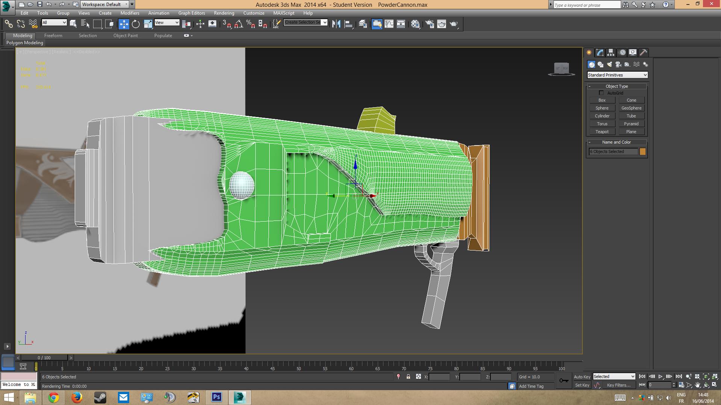Open the Graph Editors menu
Viewport: 721px width, 405px height.
(192, 13)
